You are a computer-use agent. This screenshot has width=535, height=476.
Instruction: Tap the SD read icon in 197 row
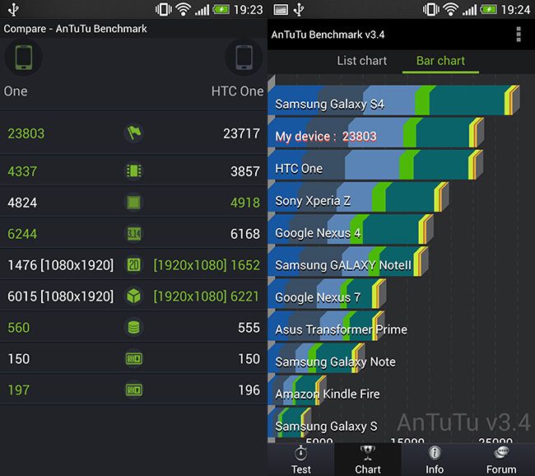[133, 390]
